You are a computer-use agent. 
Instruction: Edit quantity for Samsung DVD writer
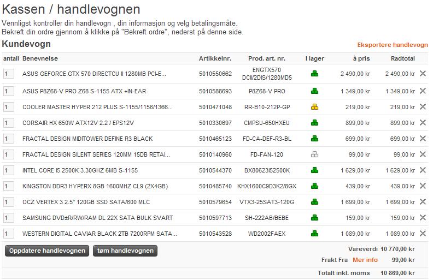9,218
